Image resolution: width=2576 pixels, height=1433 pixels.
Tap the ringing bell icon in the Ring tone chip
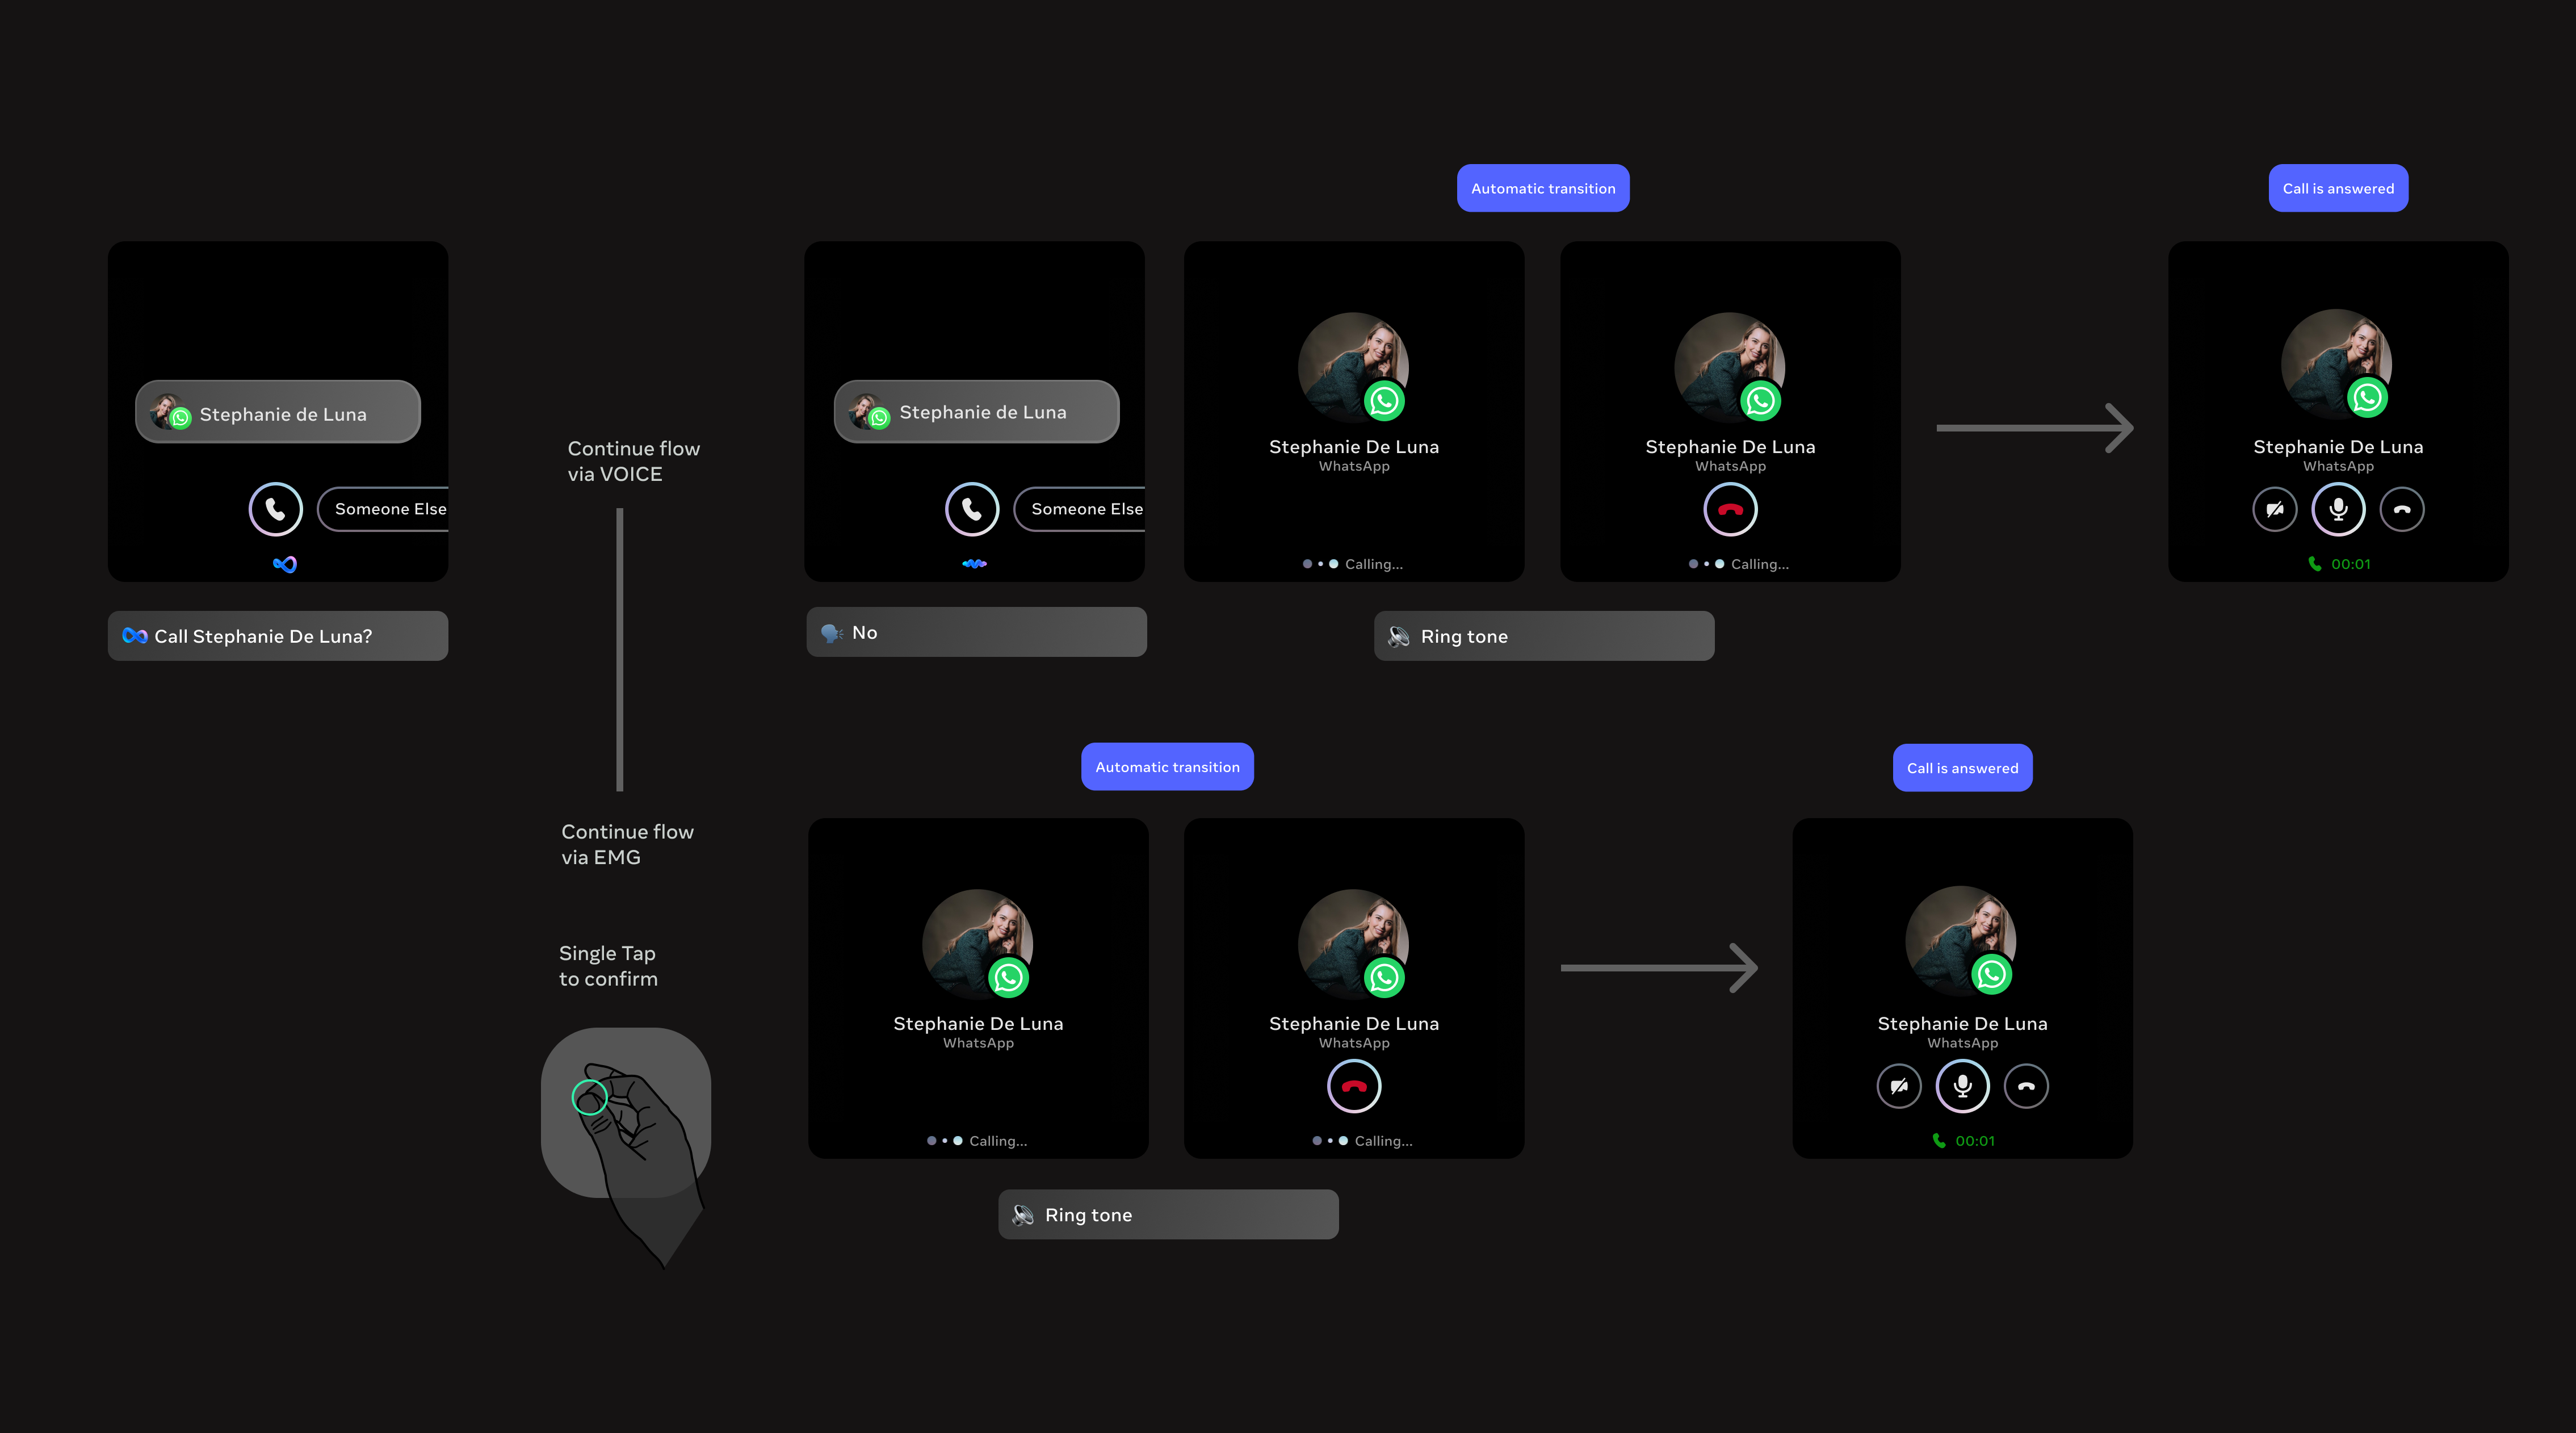[x=1399, y=636]
